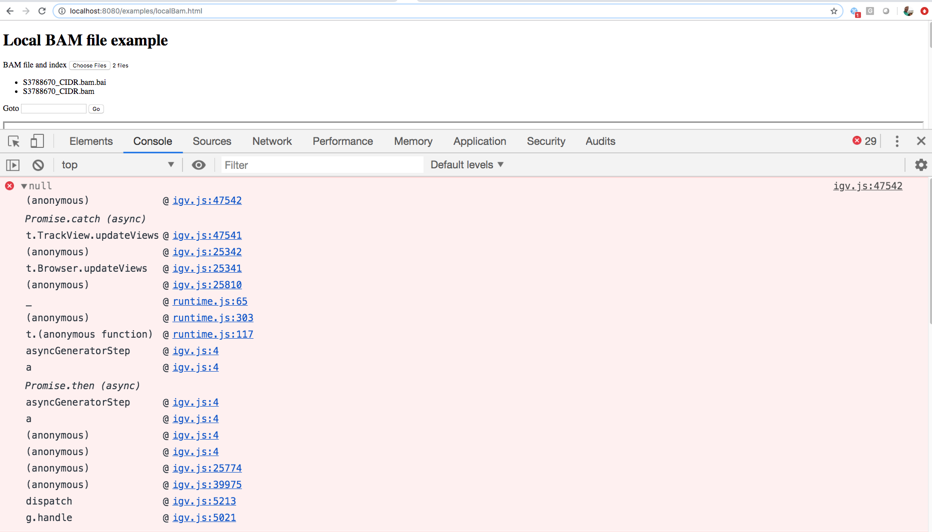Image resolution: width=932 pixels, height=532 pixels.
Task: Switch to the Network tab
Action: pyautogui.click(x=271, y=141)
